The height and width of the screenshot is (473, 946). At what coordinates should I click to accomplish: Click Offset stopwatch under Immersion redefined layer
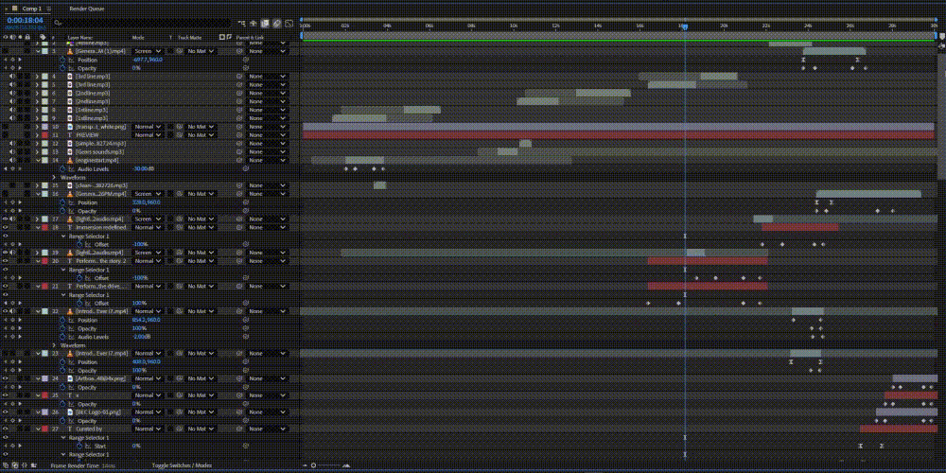(80, 244)
